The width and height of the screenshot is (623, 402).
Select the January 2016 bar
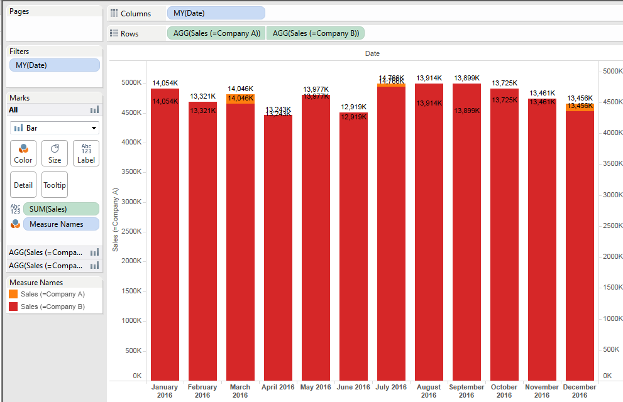coord(165,234)
